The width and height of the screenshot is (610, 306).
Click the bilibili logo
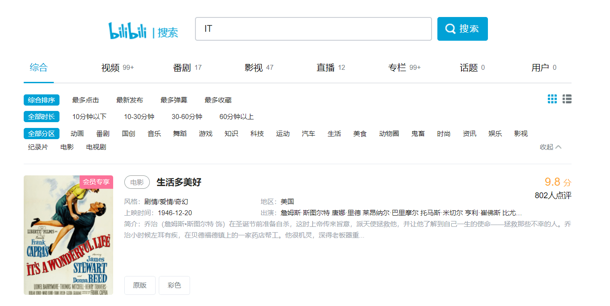(128, 28)
